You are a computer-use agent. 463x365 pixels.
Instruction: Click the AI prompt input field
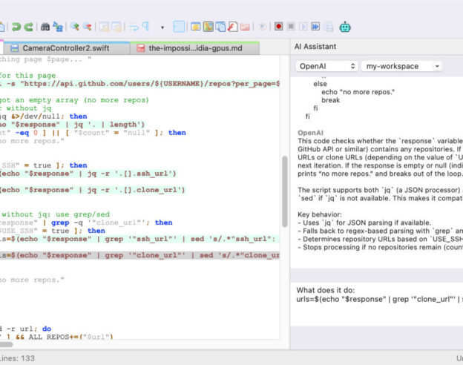point(377,304)
